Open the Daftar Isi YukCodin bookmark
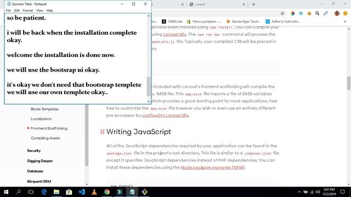Image resolution: width=351 pixels, height=197 pixels. (283, 21)
